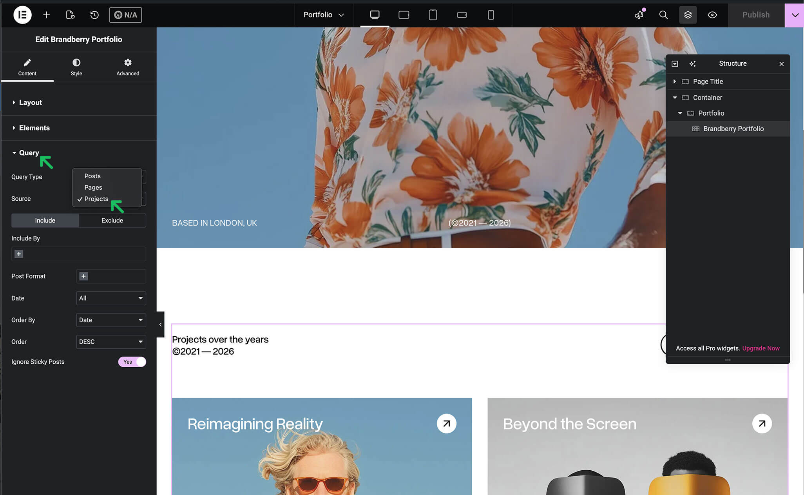The width and height of the screenshot is (804, 495).
Task: Toggle Ignore Sticky Posts switch
Action: coord(132,362)
